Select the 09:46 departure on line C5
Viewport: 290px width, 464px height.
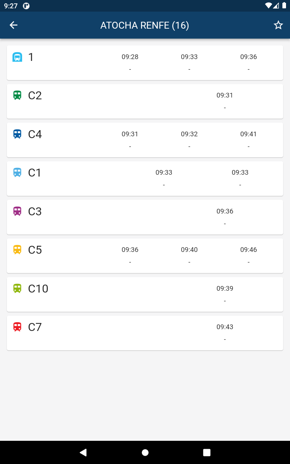tap(248, 250)
